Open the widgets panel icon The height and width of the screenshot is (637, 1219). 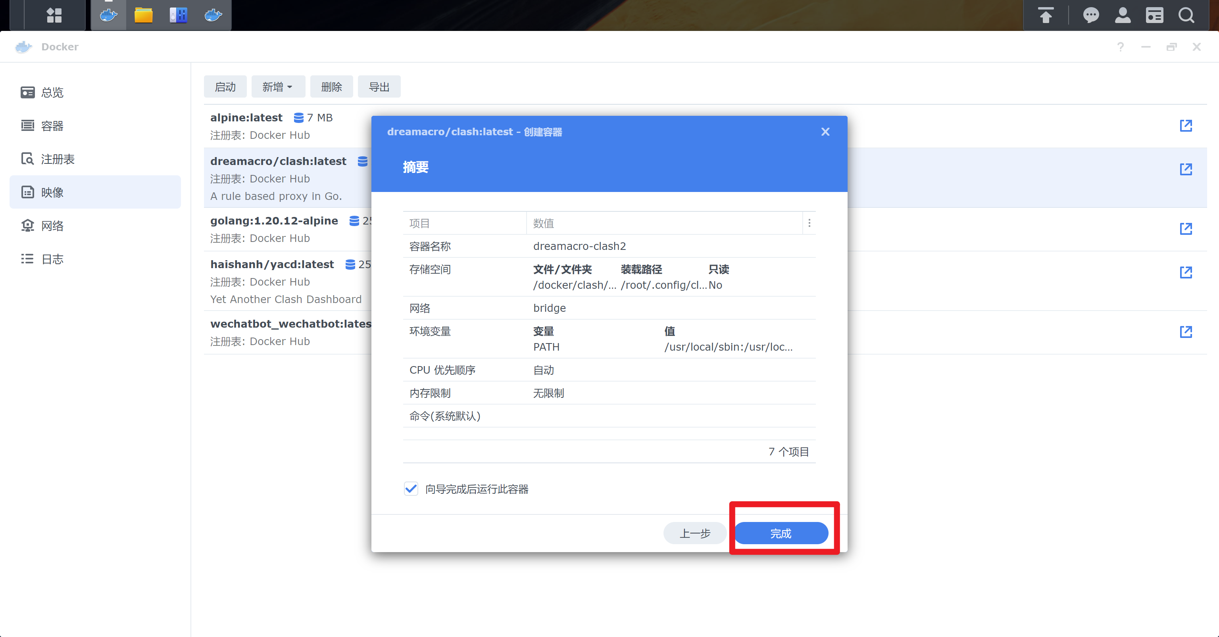click(1155, 15)
